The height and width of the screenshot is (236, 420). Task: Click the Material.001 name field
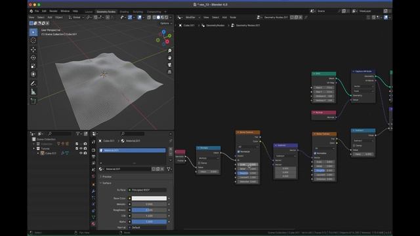click(x=128, y=169)
